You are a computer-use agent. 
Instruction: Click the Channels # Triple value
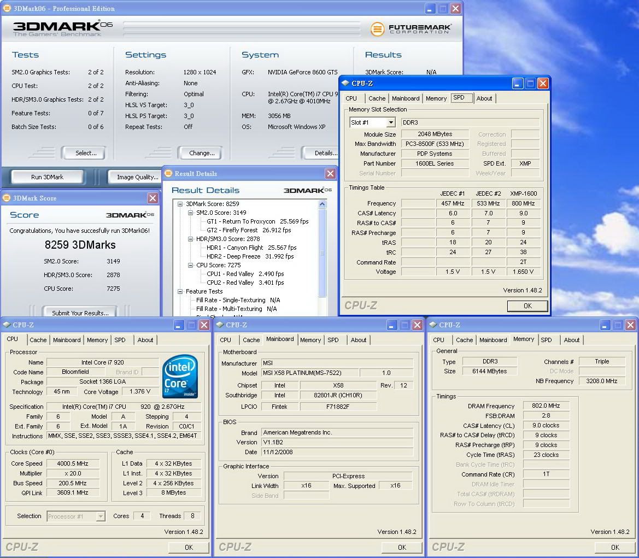pos(601,361)
